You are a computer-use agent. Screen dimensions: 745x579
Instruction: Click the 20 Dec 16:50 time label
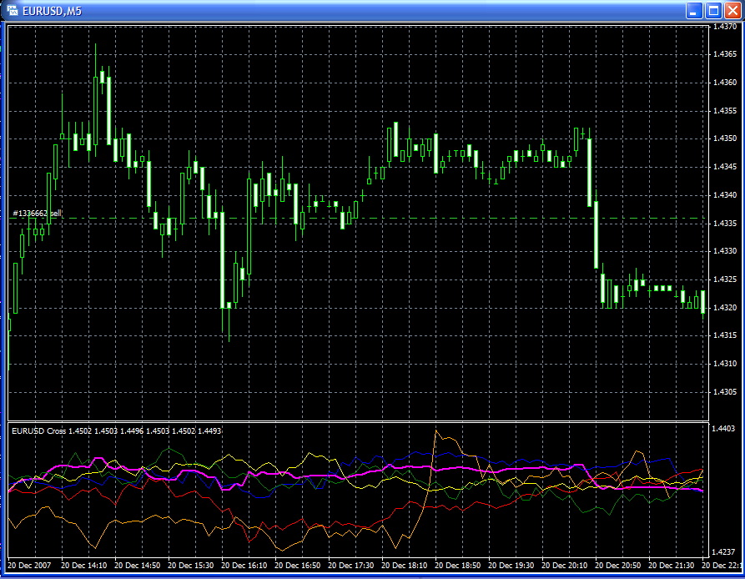point(298,565)
